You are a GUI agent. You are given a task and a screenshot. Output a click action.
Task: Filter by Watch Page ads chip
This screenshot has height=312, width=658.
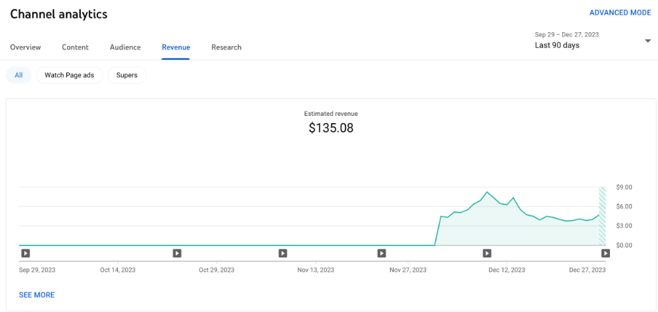69,75
